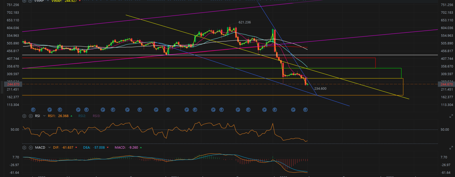Open RSI indicator settings gear
The width and height of the screenshot is (455, 177).
pyautogui.click(x=24, y=116)
